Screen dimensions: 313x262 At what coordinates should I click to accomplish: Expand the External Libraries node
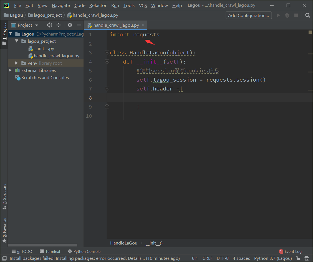[10, 70]
